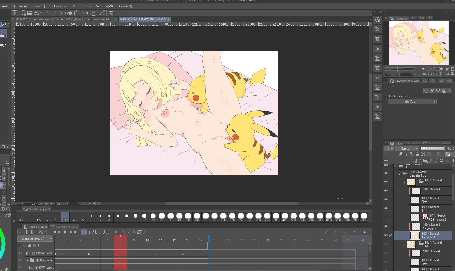Viewport: 455px width, 271px height.
Task: Open the Filtro menu
Action: [x=87, y=6]
